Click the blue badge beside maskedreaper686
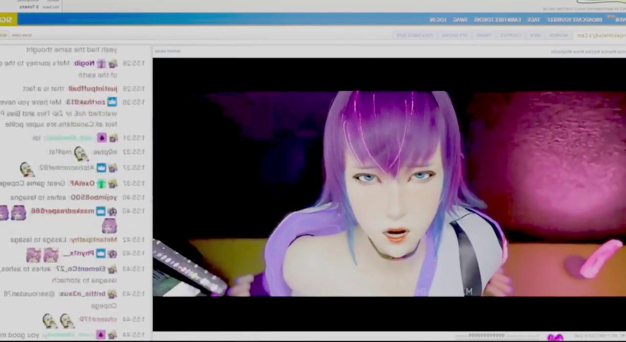The image size is (626, 342). 101,211
